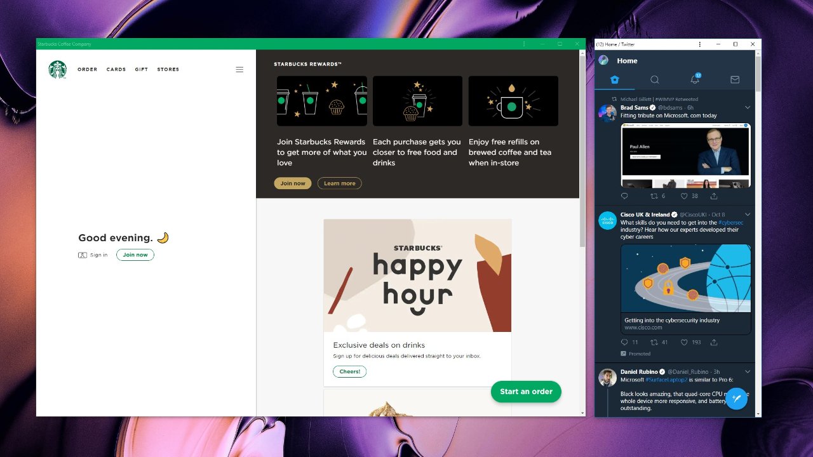Like Brad Sams' tweet with 38 likes

(684, 196)
